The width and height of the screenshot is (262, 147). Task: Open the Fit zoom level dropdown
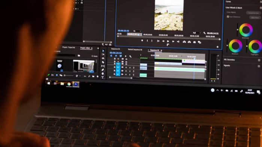137,31
